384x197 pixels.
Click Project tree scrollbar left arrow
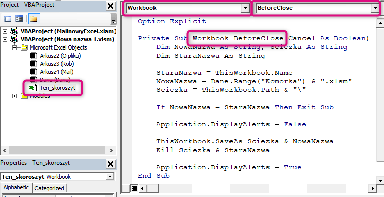point(5,150)
